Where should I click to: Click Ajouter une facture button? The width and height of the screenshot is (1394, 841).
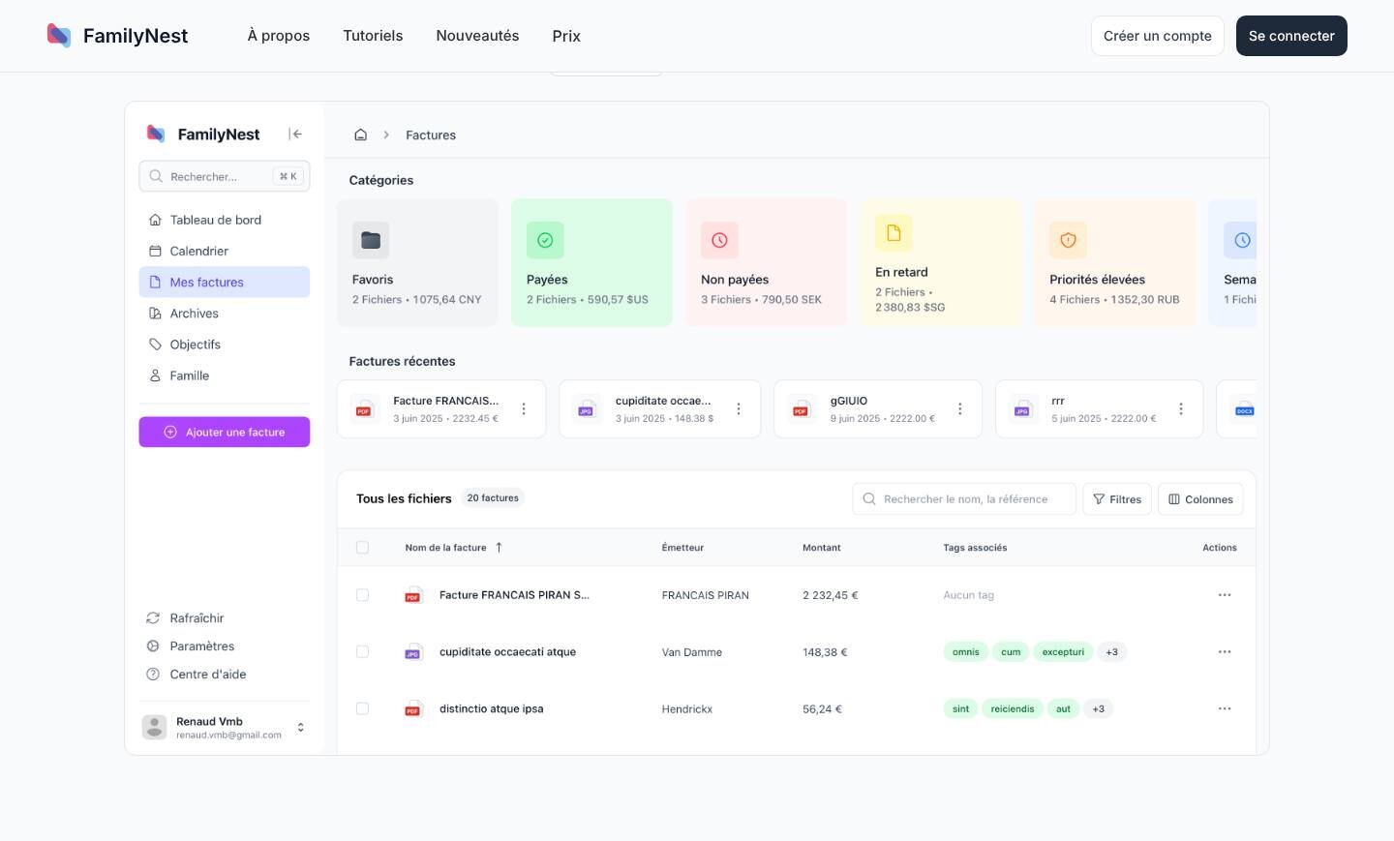click(224, 433)
